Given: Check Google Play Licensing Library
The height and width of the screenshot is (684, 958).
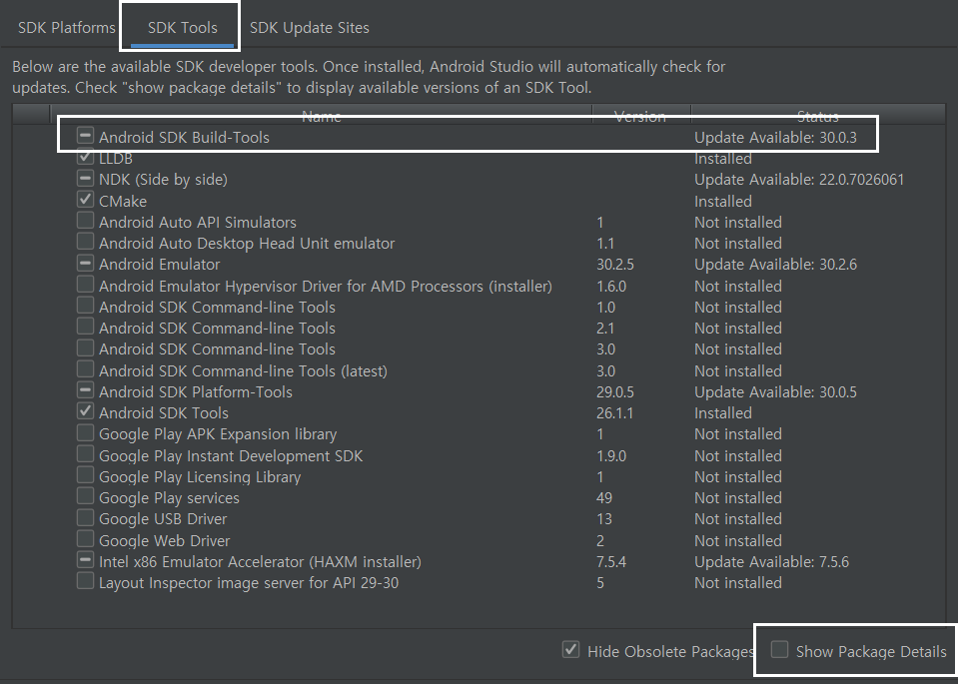Looking at the screenshot, I should [x=85, y=475].
